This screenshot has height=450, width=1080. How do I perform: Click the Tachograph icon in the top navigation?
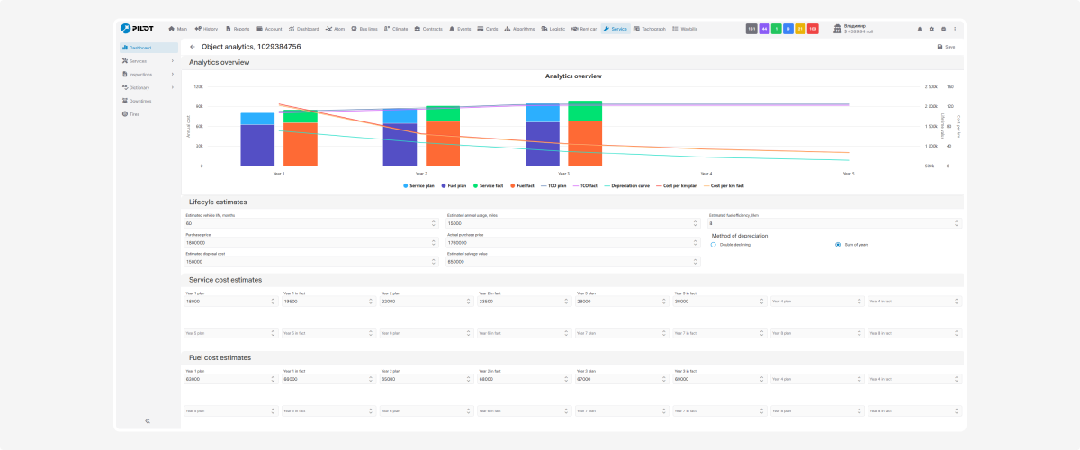click(637, 29)
